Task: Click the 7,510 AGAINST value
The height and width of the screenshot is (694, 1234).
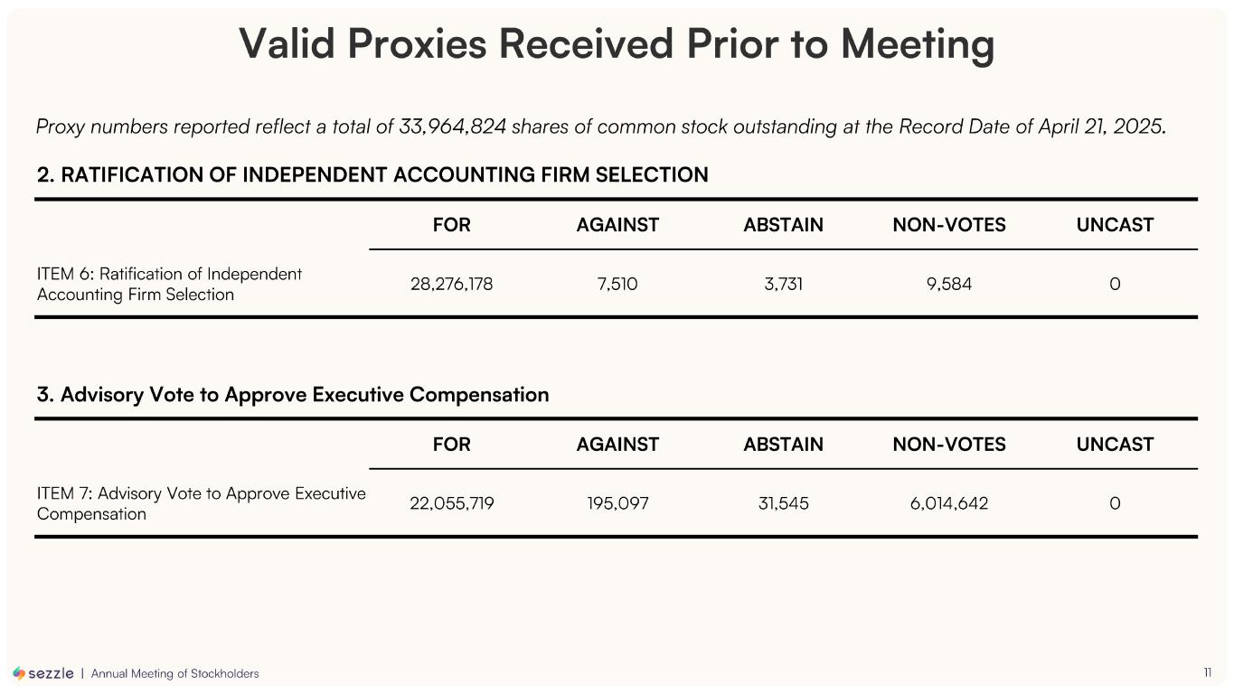Action: [617, 284]
